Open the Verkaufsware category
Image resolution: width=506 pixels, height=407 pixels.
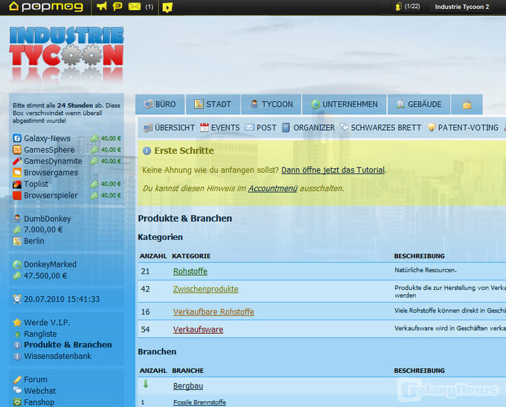pos(198,330)
